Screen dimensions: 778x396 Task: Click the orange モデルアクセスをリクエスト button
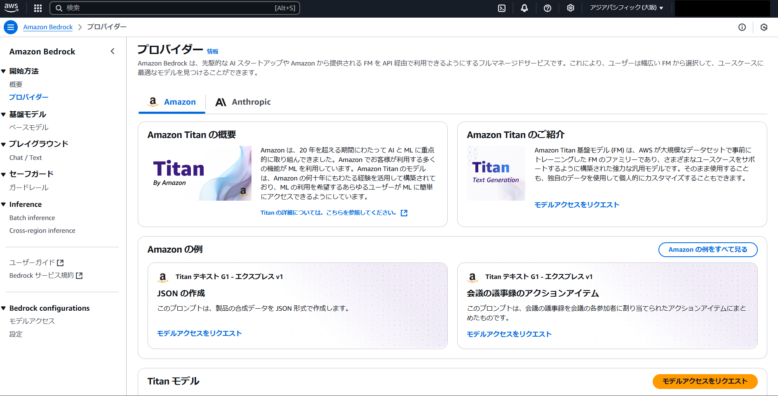tap(705, 382)
